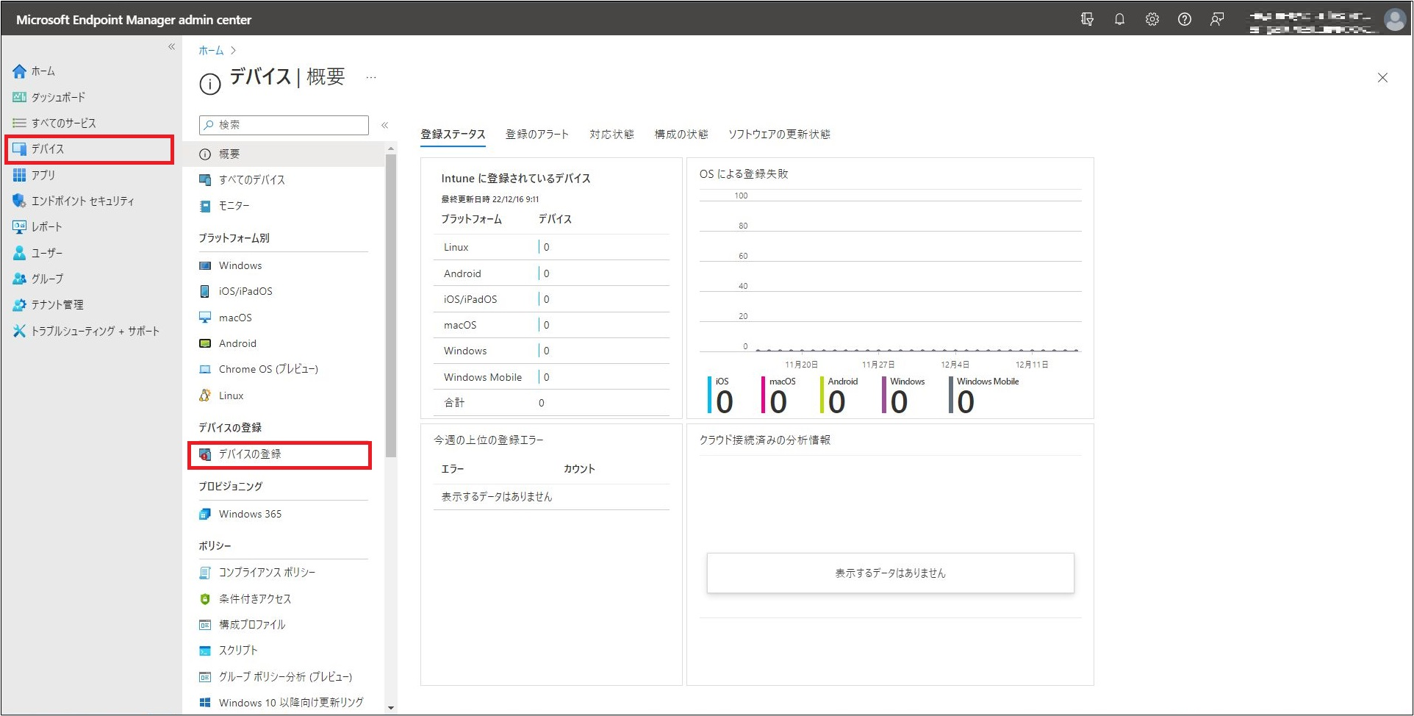Viewport: 1414px width, 716px height.
Task: Click the Windows Mobile row in the table
Action: [x=551, y=377]
